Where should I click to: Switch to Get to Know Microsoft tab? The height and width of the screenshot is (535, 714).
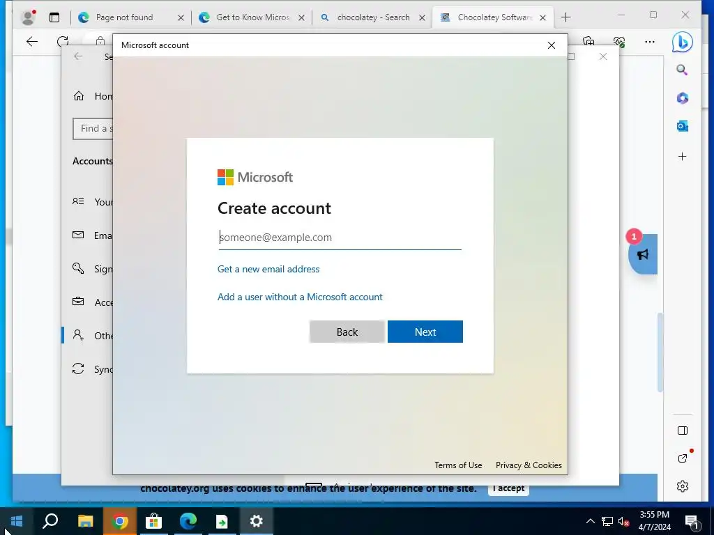tap(252, 17)
